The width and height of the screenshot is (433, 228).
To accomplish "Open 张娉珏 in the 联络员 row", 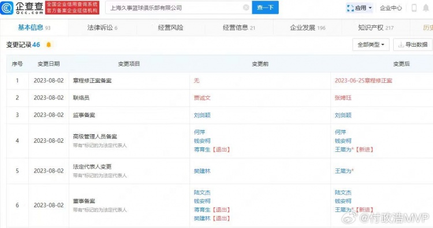I will point(343,98).
